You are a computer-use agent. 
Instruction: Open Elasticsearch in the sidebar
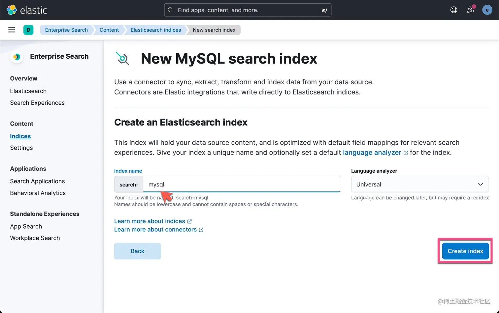28,91
